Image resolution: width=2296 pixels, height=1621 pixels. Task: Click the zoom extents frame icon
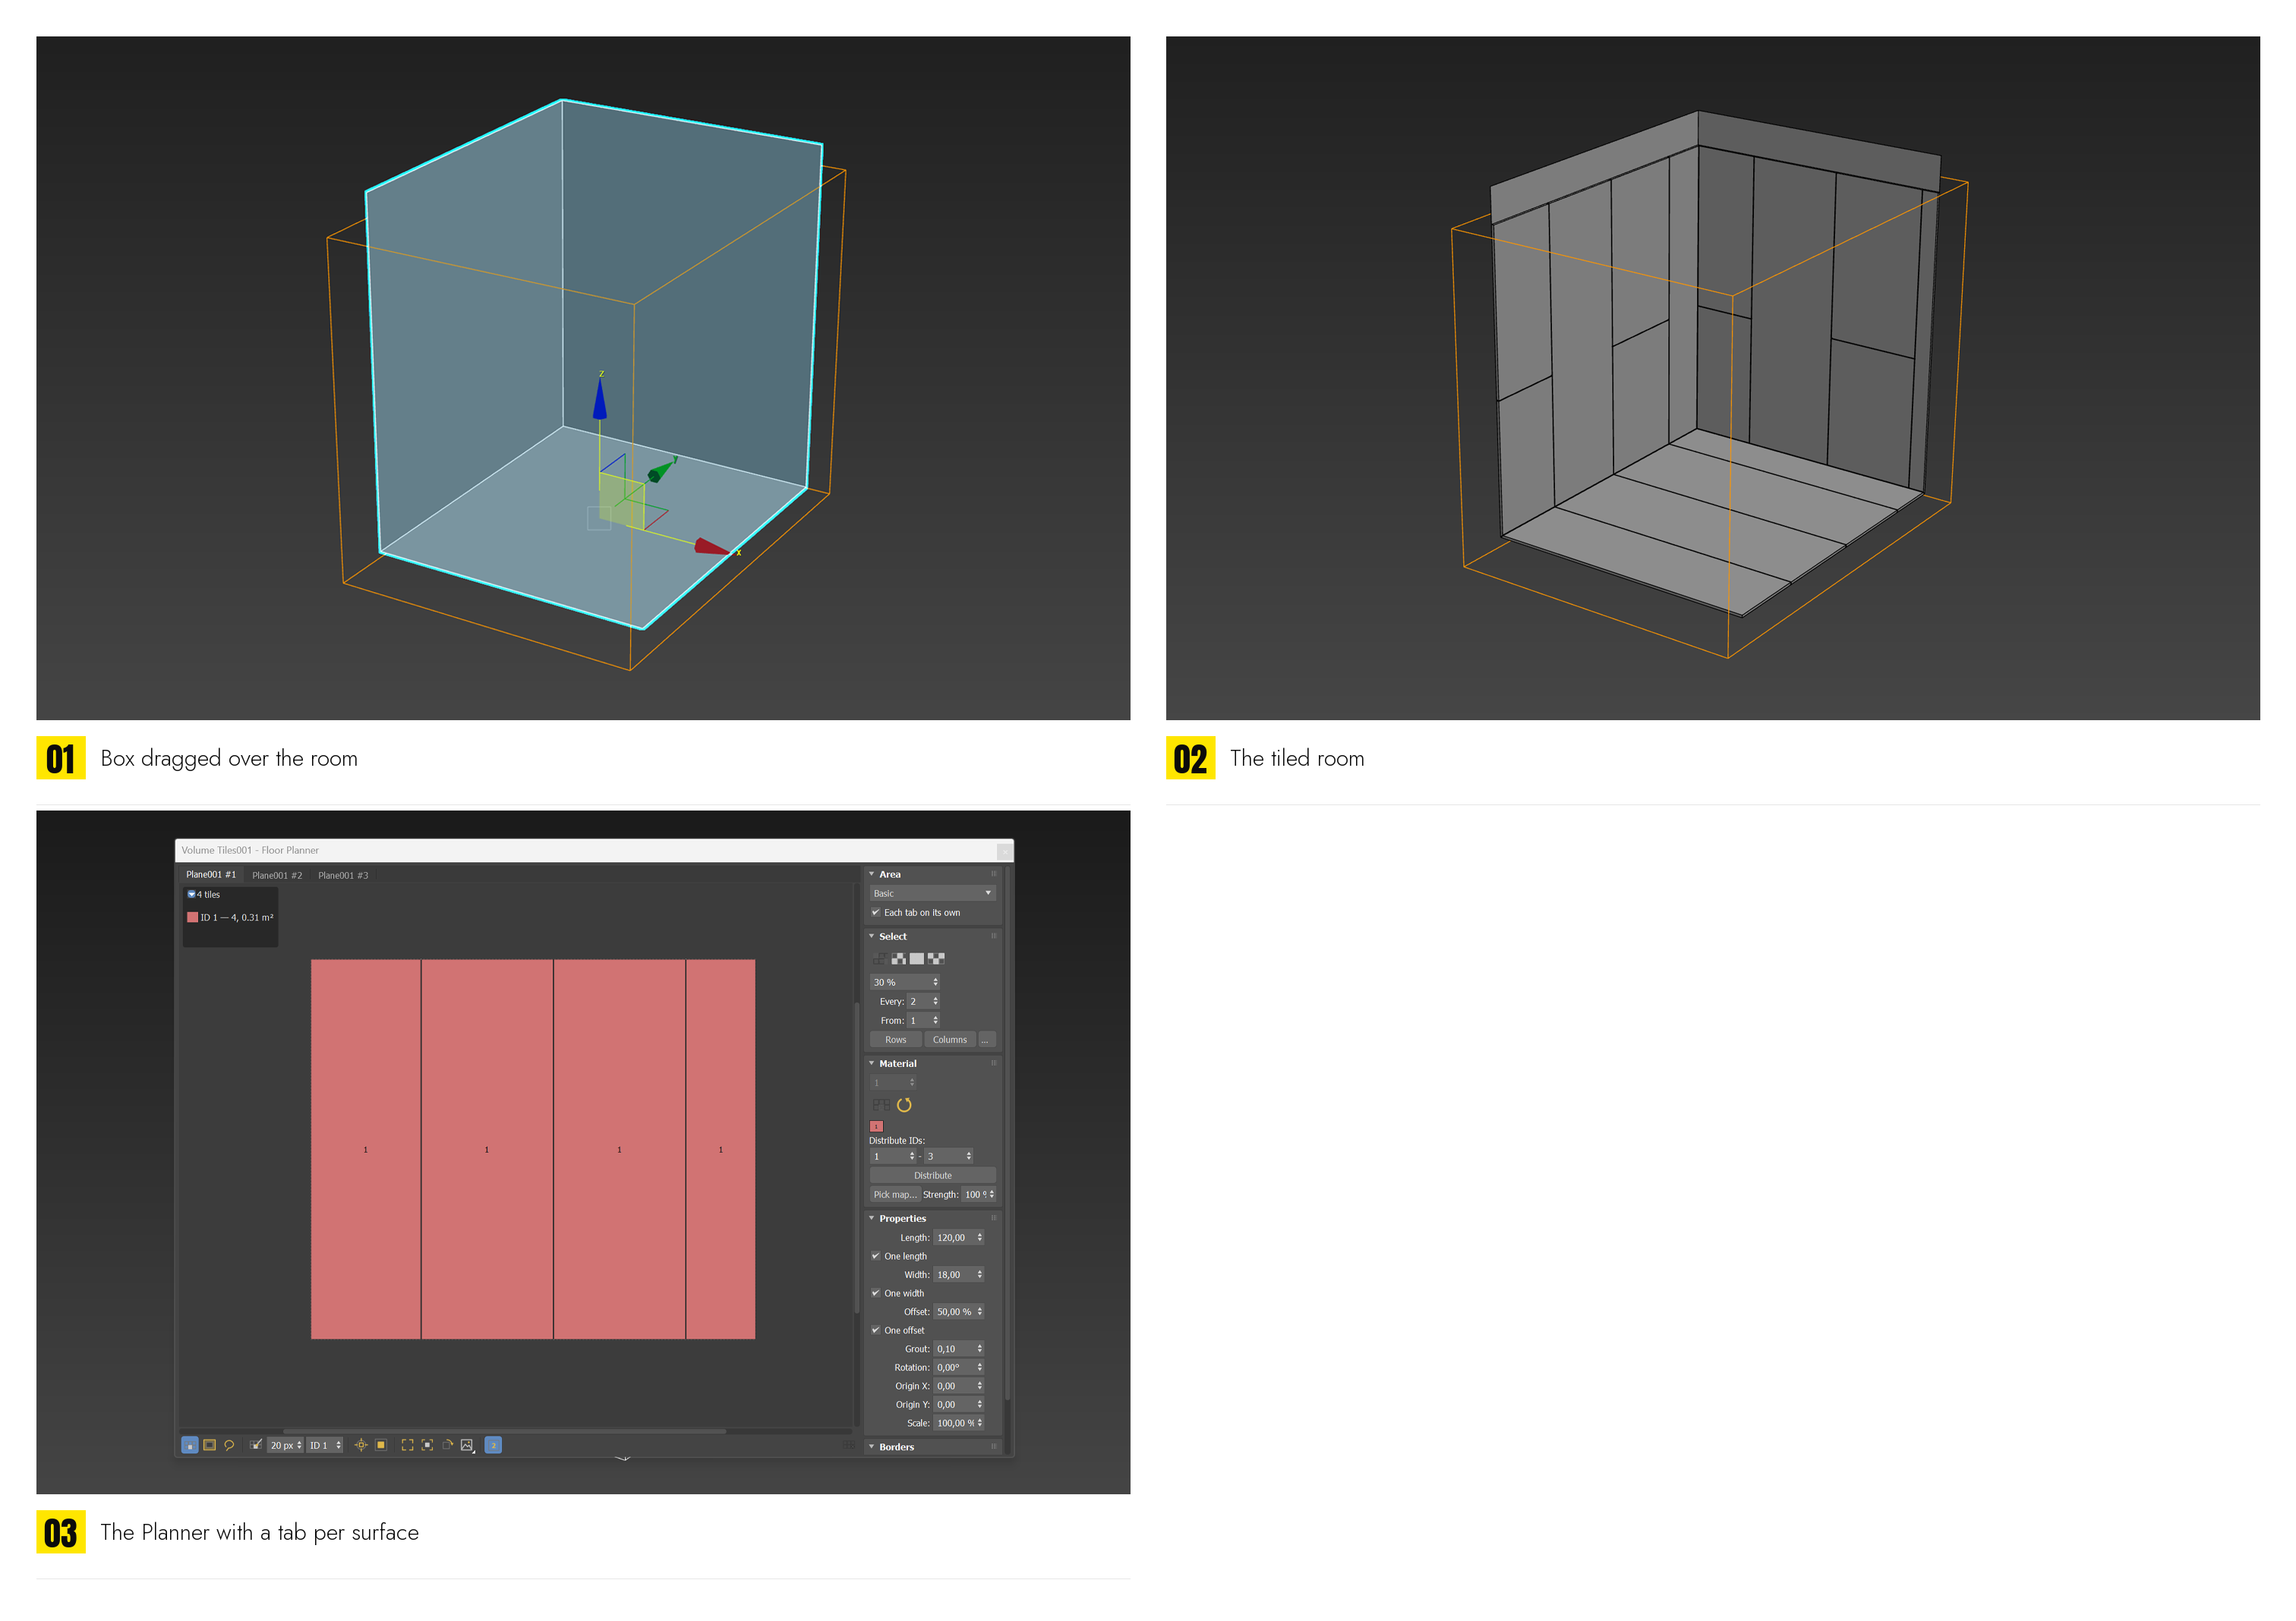(x=407, y=1445)
